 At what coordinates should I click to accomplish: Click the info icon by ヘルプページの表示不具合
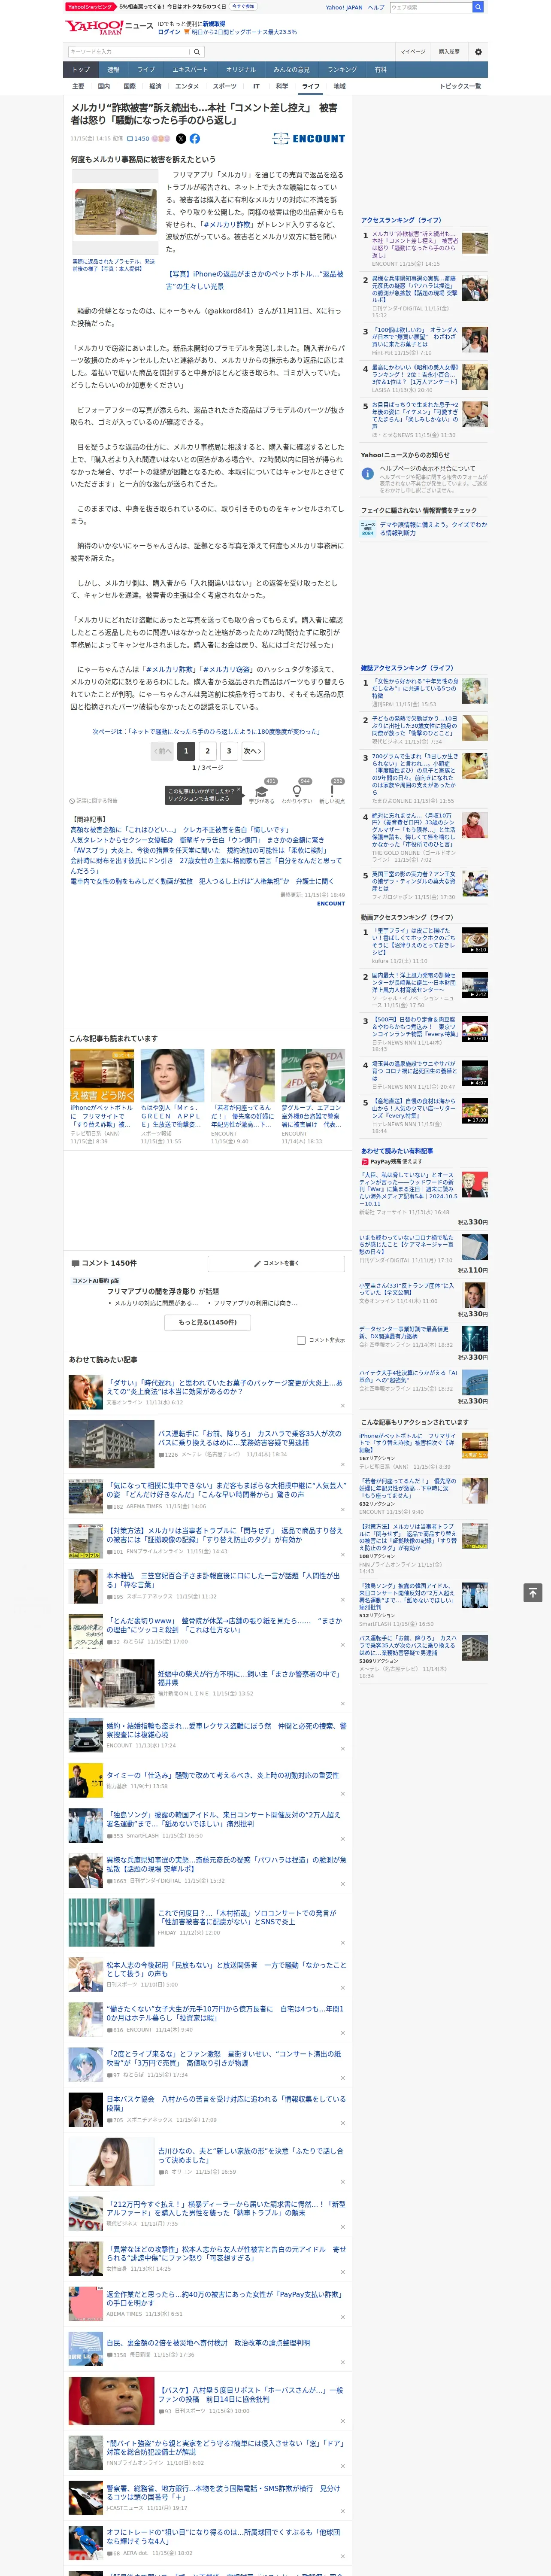tap(368, 474)
